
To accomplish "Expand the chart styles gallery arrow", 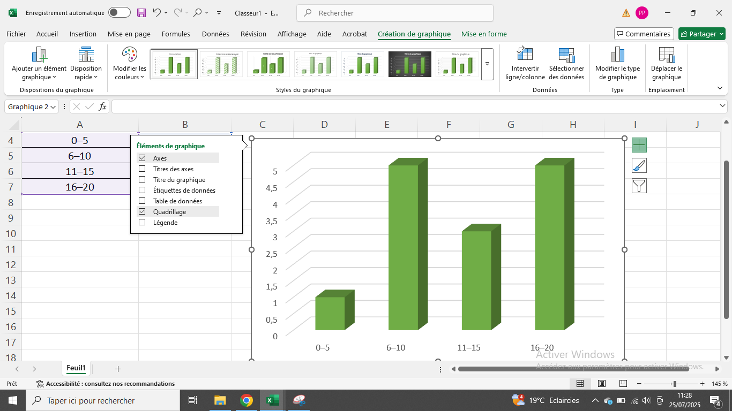I will coord(488,64).
